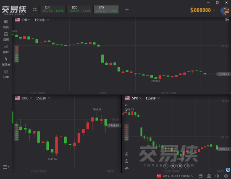Click the minus circle control on SPX chart
Screen dimensions: 231x179
(166, 166)
